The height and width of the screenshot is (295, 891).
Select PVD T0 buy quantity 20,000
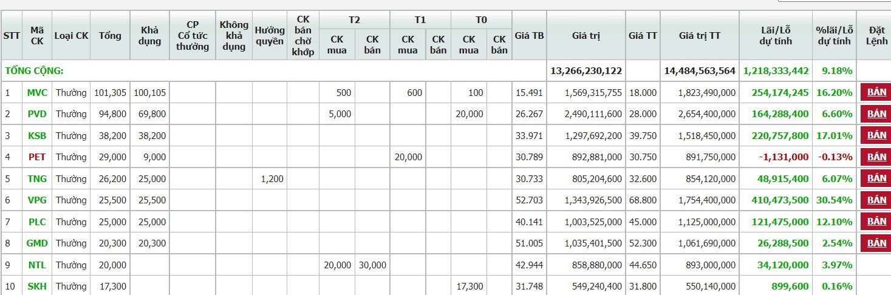(469, 114)
